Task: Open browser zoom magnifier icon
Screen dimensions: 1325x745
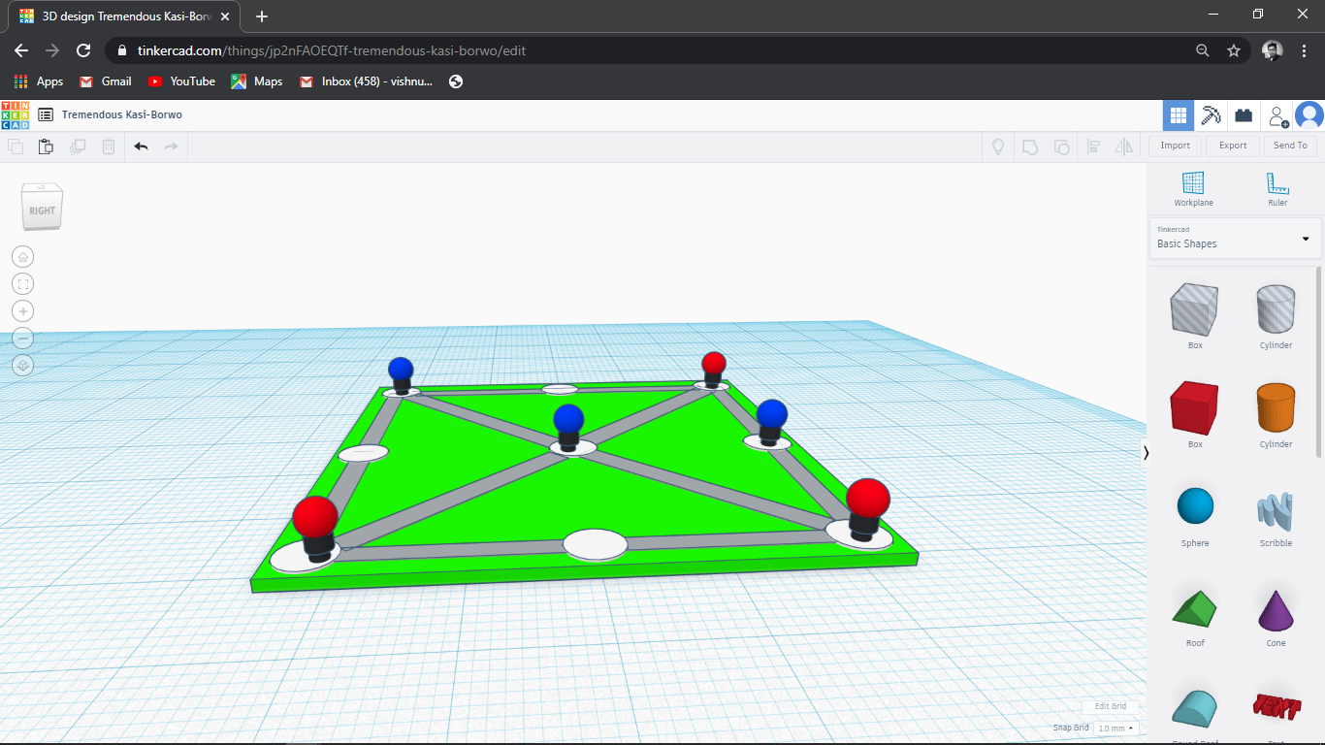Action: click(x=1203, y=50)
